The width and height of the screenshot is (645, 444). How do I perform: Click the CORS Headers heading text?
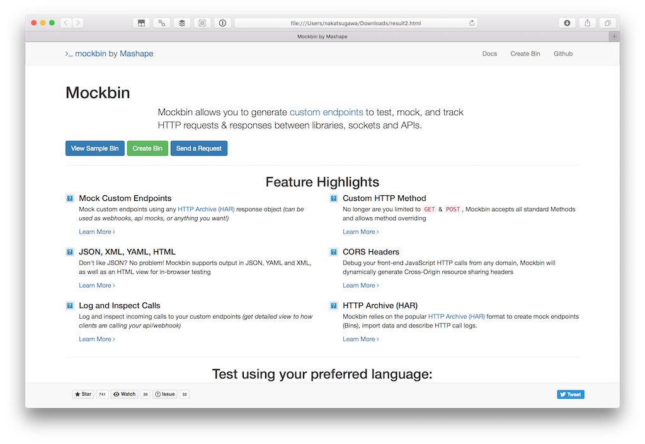[371, 252]
